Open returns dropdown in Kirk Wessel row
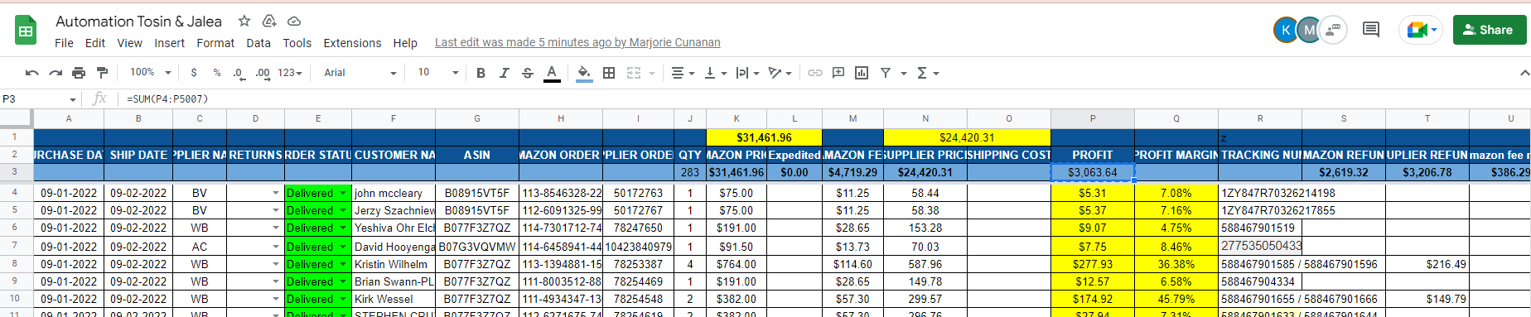Viewport: 1531px width, 317px height. (276, 299)
